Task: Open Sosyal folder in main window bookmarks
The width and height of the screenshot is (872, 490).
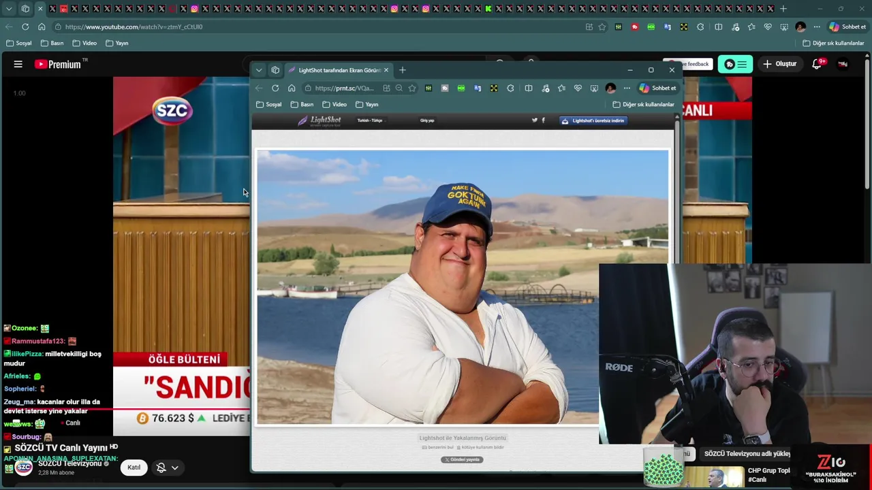Action: [x=19, y=43]
